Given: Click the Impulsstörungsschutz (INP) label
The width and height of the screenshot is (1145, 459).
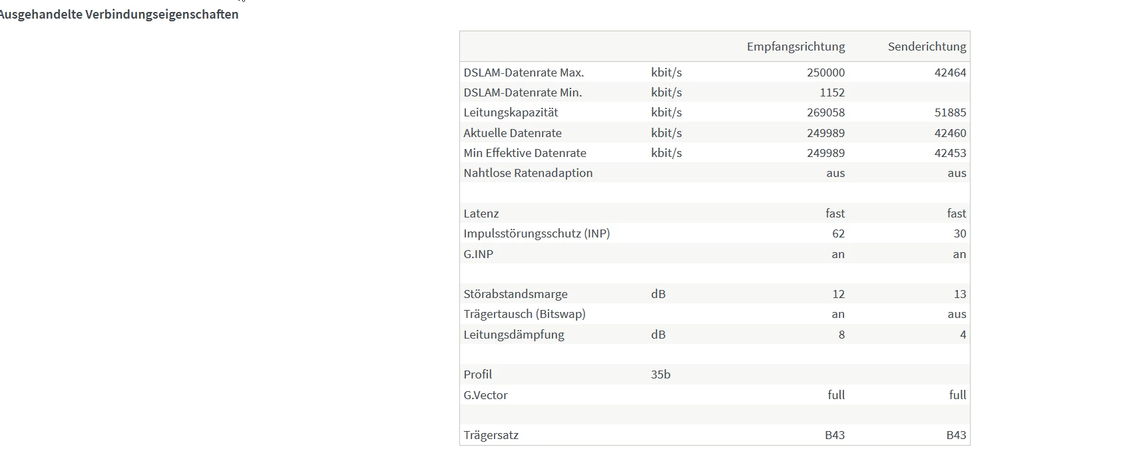Looking at the screenshot, I should pos(537,233).
